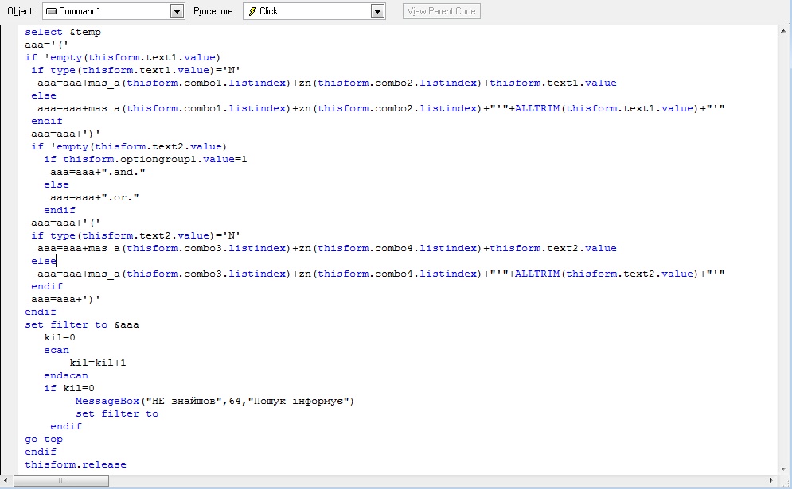Click the line 'if kil=0'
Viewport: 792px width, 489px height.
(x=69, y=388)
